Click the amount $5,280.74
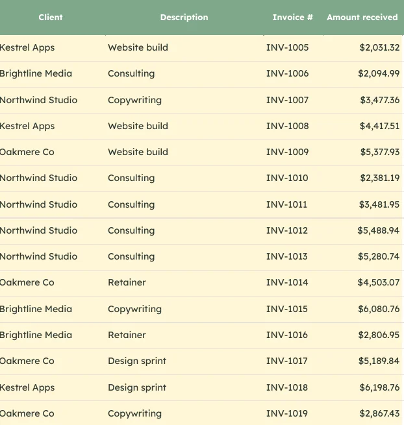Viewport: 404px width, 425px height. pos(379,256)
